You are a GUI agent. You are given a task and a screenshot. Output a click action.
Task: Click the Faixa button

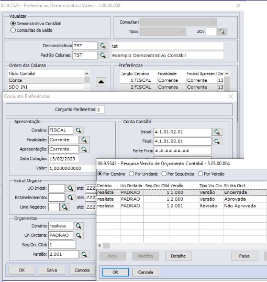[x=244, y=256]
